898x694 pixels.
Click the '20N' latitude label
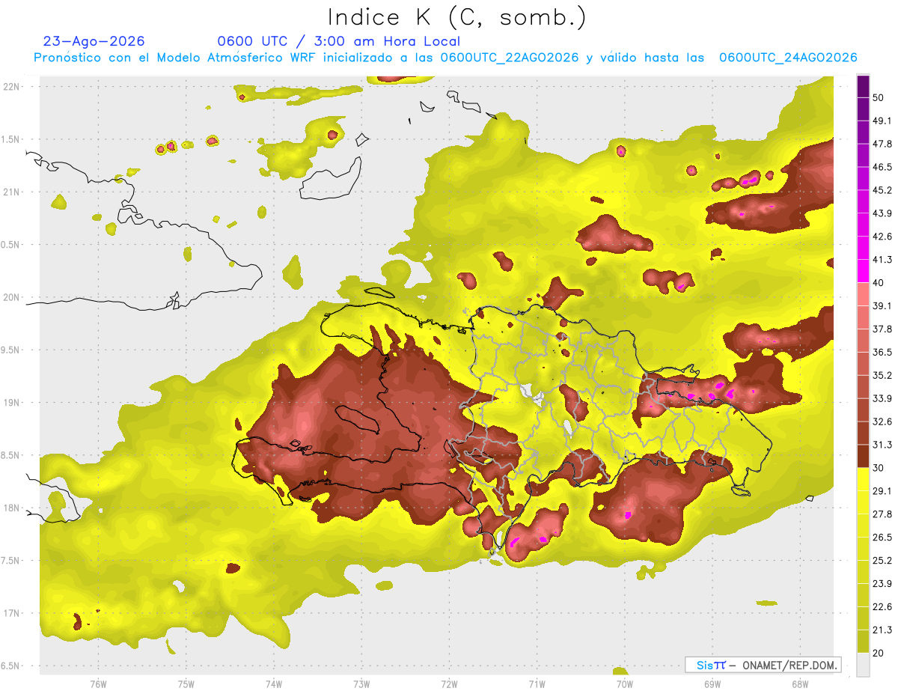10,297
